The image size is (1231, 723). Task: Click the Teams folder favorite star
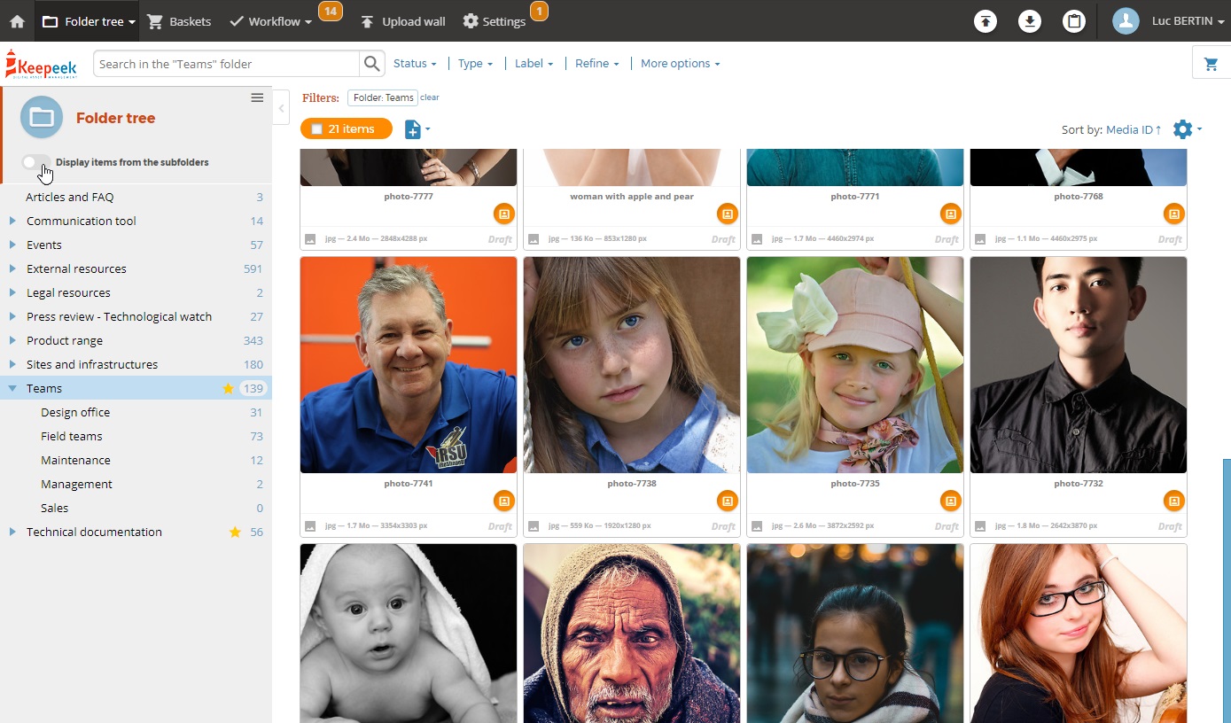(228, 388)
